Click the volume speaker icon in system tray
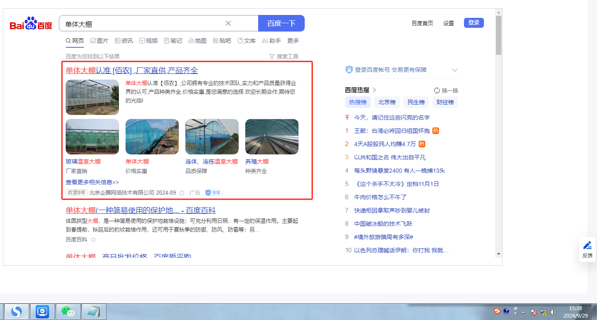The image size is (597, 320). [553, 312]
